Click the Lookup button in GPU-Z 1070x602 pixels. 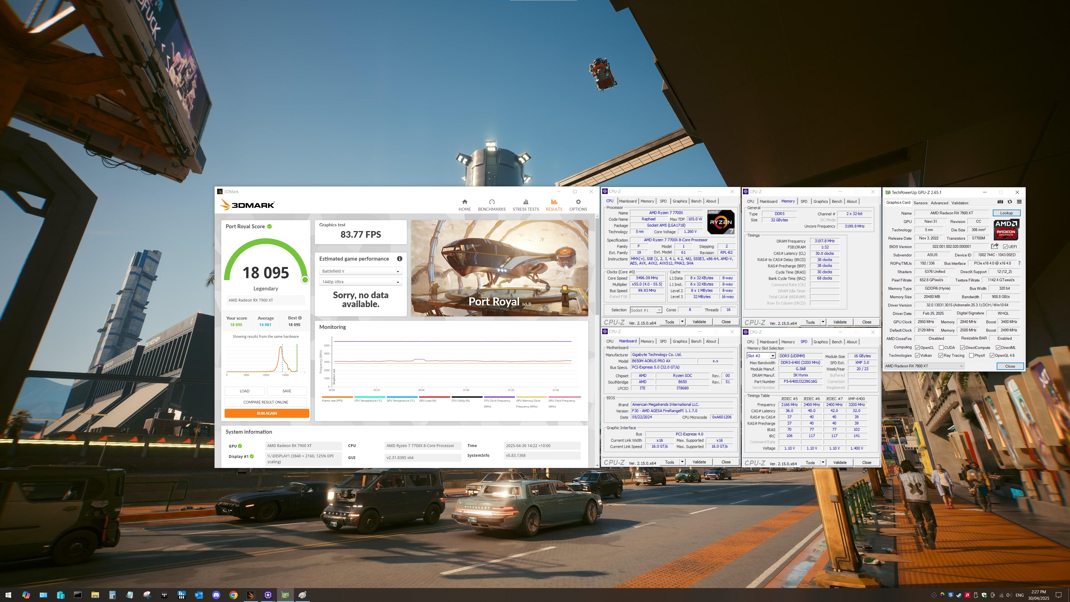coord(1006,213)
